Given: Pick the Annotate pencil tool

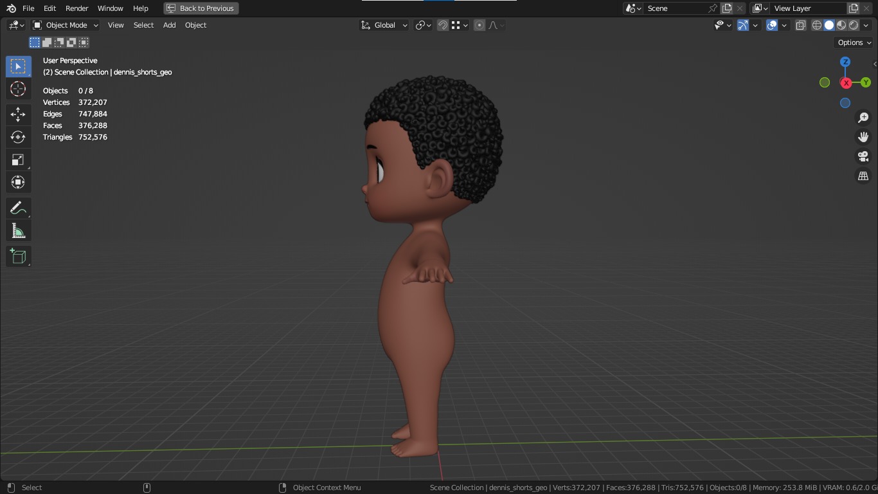Looking at the screenshot, I should (18, 208).
